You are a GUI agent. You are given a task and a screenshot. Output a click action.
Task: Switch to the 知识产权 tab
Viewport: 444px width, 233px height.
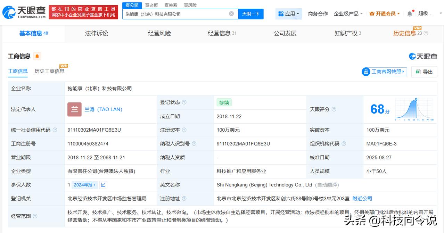(x=348, y=33)
